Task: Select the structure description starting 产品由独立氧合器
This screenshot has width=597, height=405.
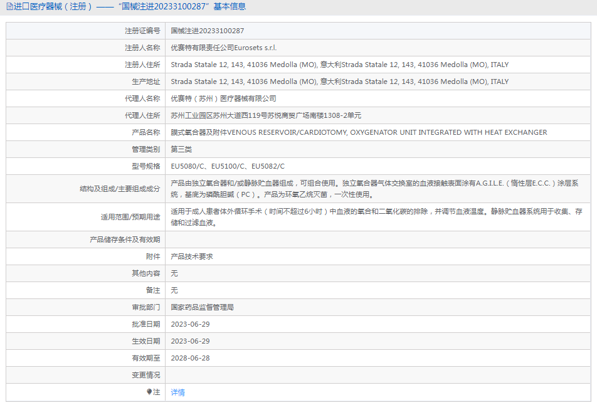Action: [x=375, y=189]
